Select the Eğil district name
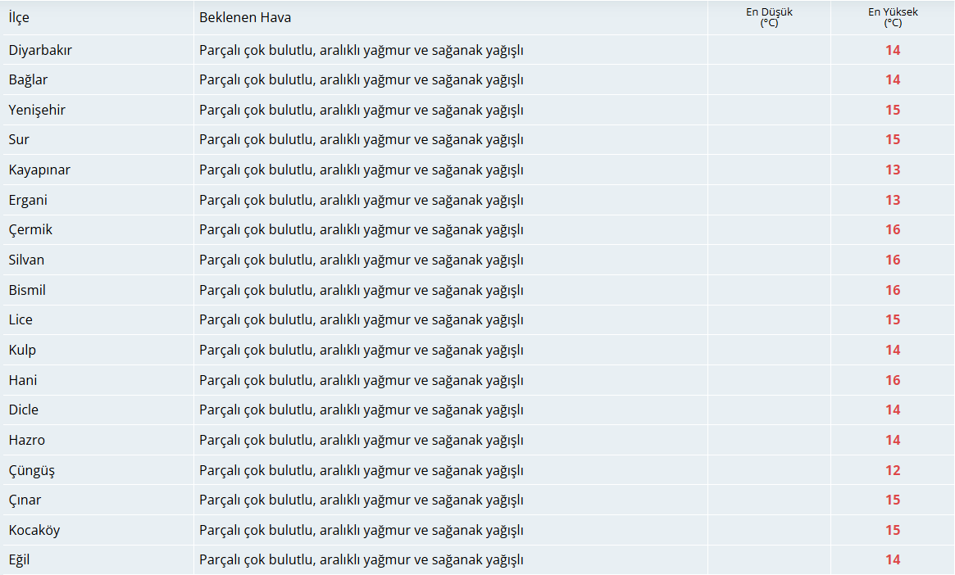 tap(19, 560)
